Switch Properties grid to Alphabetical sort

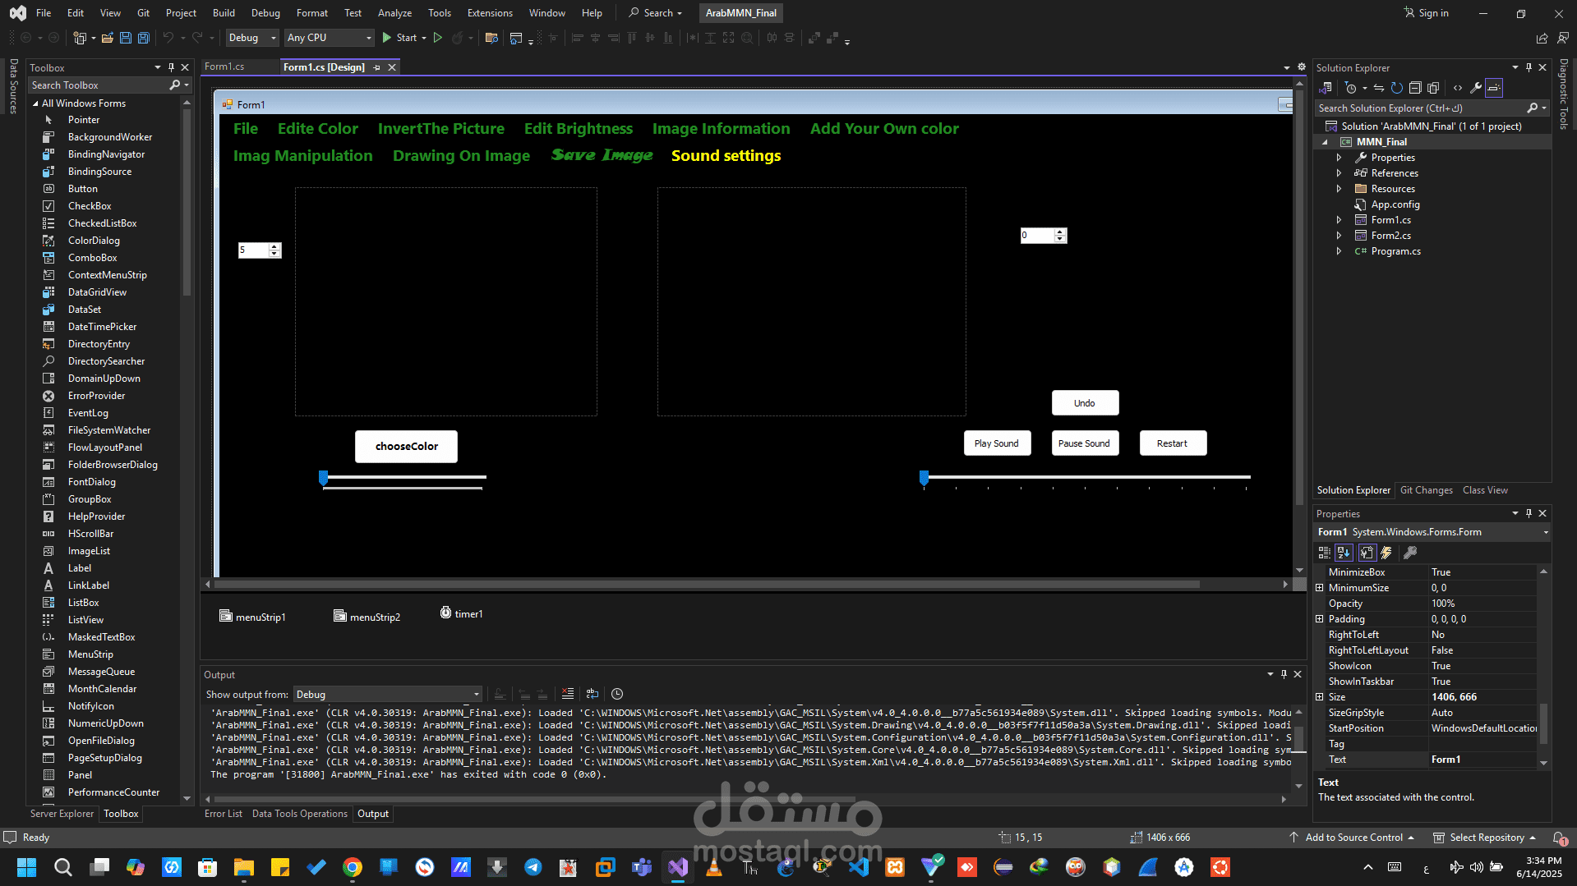click(1344, 553)
